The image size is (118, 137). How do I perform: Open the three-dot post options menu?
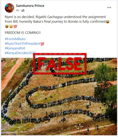click(x=109, y=8)
